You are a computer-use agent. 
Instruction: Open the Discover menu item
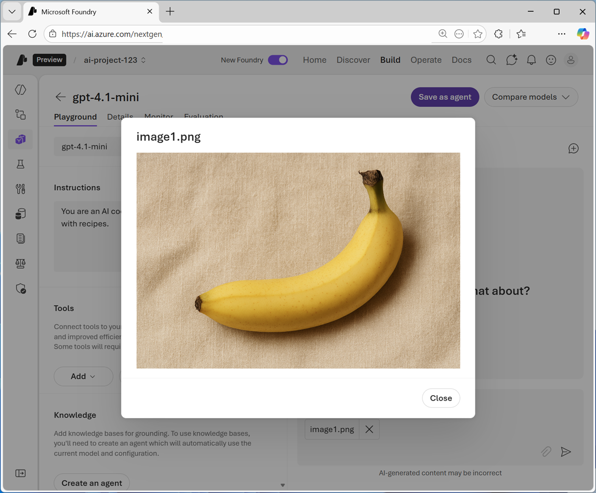point(353,60)
